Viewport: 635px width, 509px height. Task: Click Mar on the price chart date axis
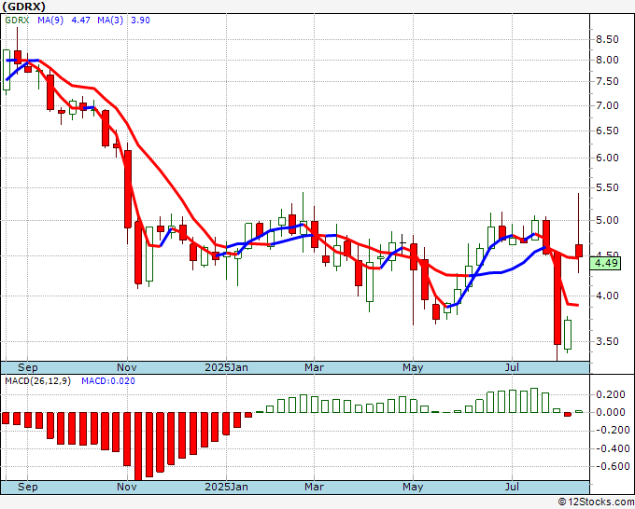click(x=315, y=367)
